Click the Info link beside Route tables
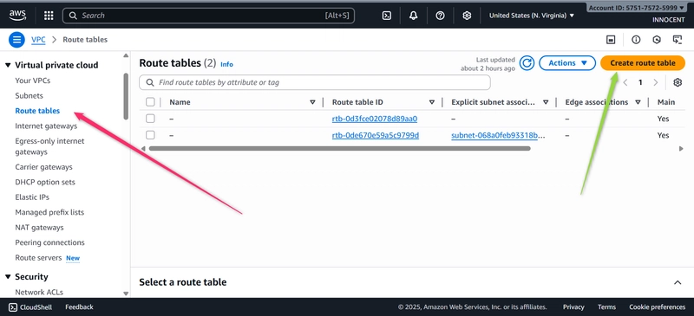This screenshot has height=316, width=694. [226, 65]
